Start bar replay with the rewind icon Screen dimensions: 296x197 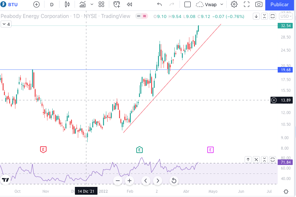130,5
